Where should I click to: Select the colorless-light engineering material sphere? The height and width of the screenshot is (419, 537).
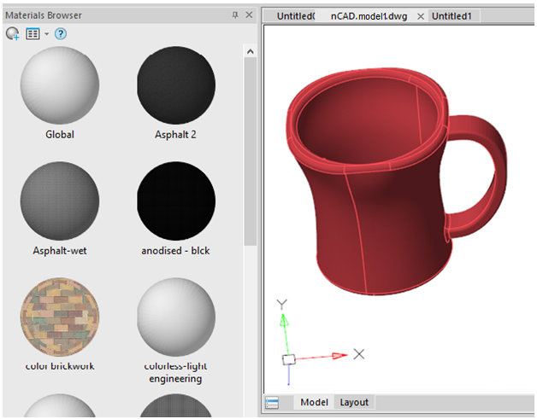[176, 317]
